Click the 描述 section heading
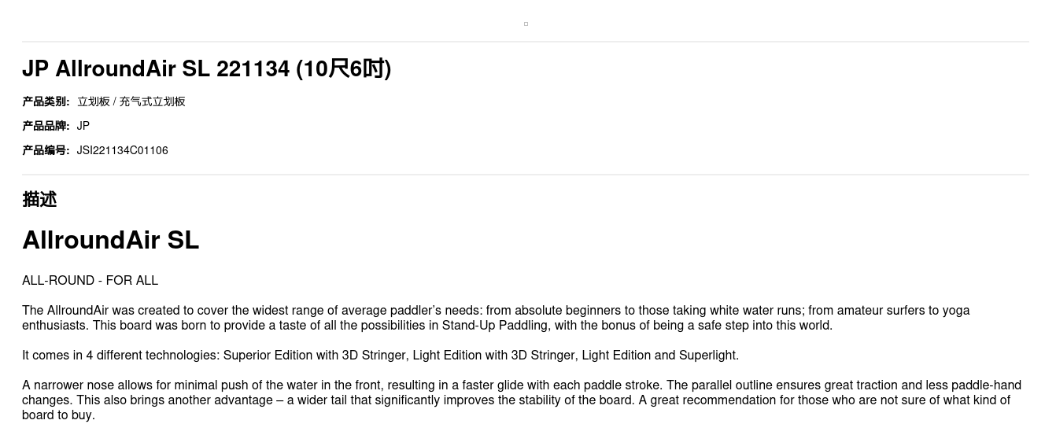 39,200
